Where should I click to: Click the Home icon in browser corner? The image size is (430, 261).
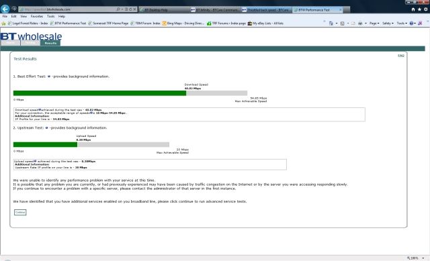click(413, 9)
